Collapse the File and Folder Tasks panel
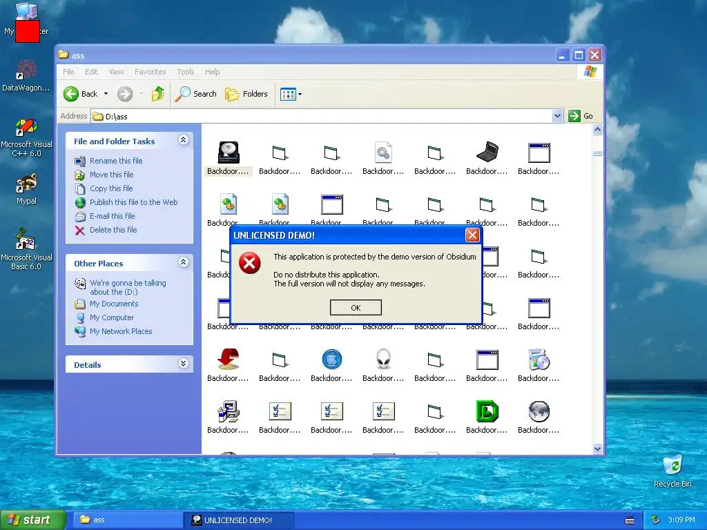The image size is (707, 530). click(x=183, y=140)
